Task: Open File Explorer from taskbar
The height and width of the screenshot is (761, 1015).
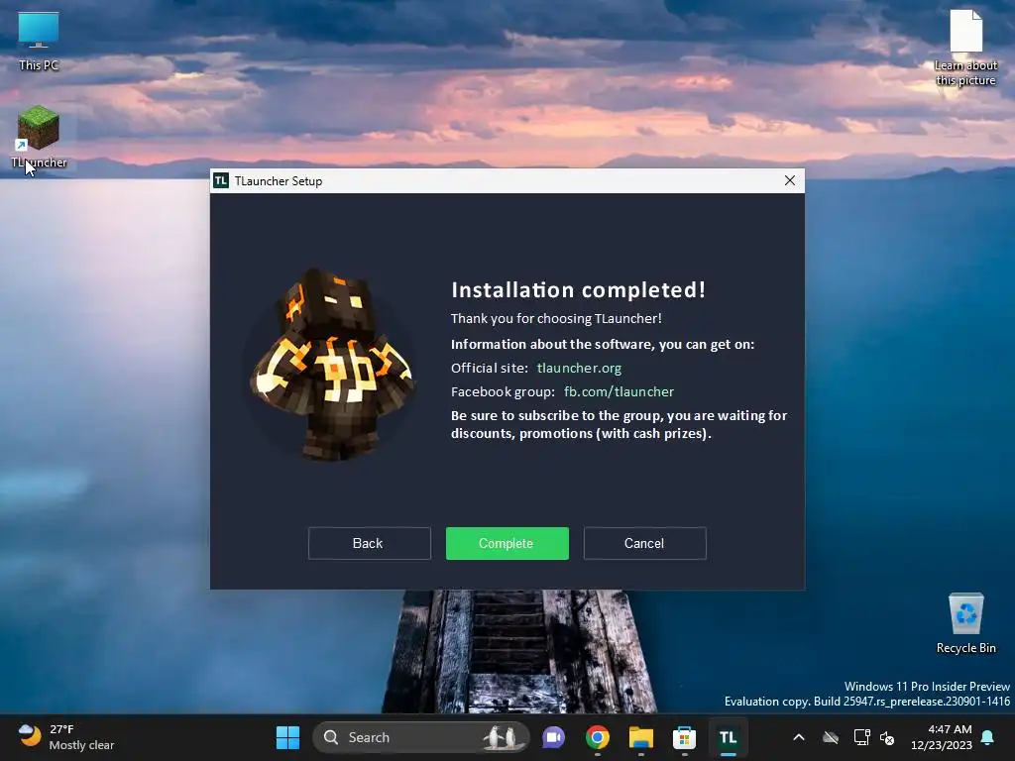Action: [641, 737]
